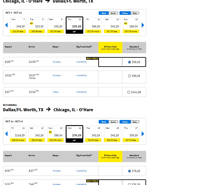Click $9 Fare Club badge on Tue 8
Viewport: 216px width, 185px height.
[31, 23]
